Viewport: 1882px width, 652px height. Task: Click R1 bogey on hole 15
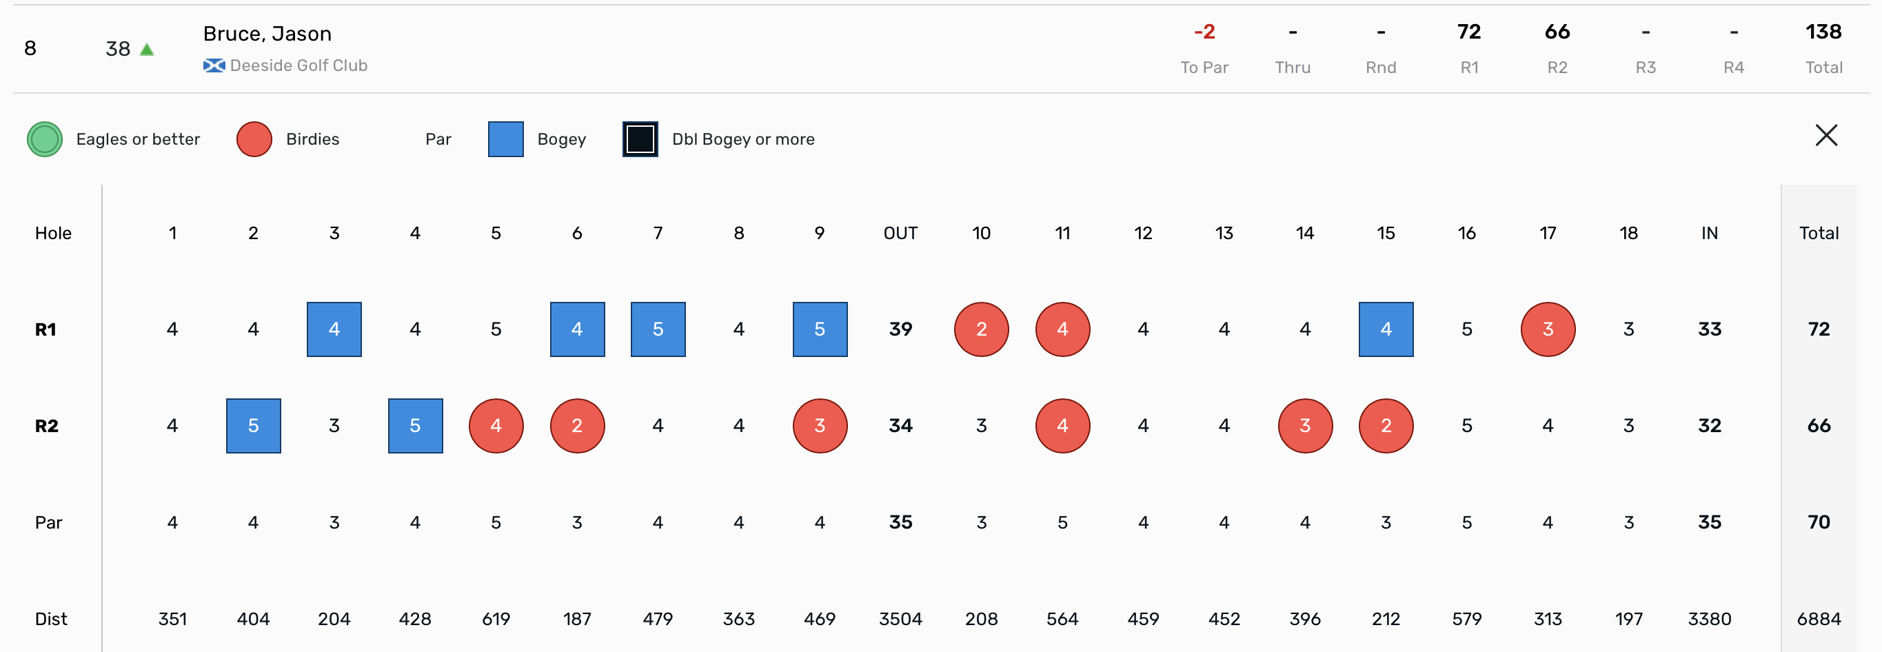click(1385, 329)
